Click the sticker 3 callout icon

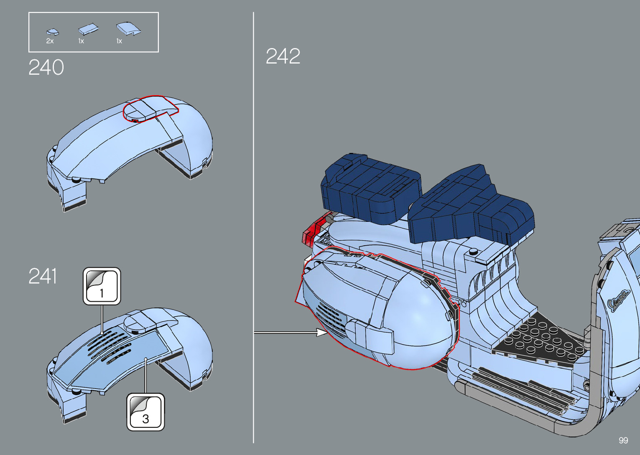(145, 412)
